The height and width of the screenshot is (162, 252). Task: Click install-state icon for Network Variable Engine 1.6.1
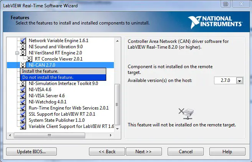click(23, 41)
